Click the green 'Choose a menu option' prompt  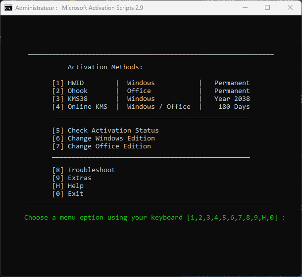coord(154,218)
